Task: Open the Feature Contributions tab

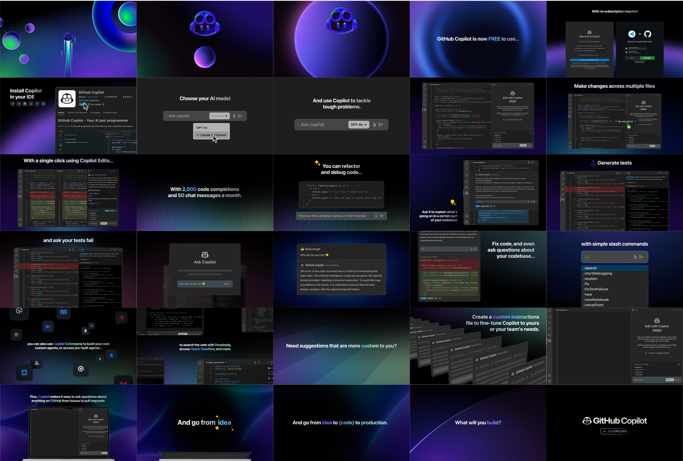Action: point(77,113)
